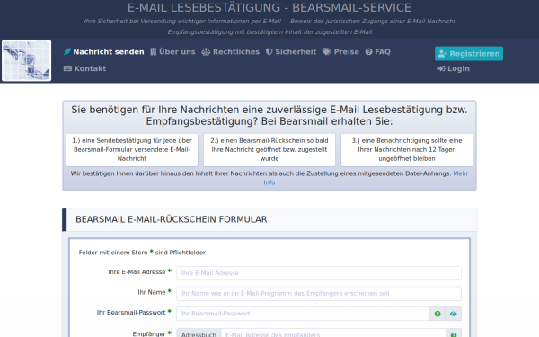This screenshot has width=539, height=337.
Task: Click the keyboard icon beside Kontakt
Action: pos(67,68)
